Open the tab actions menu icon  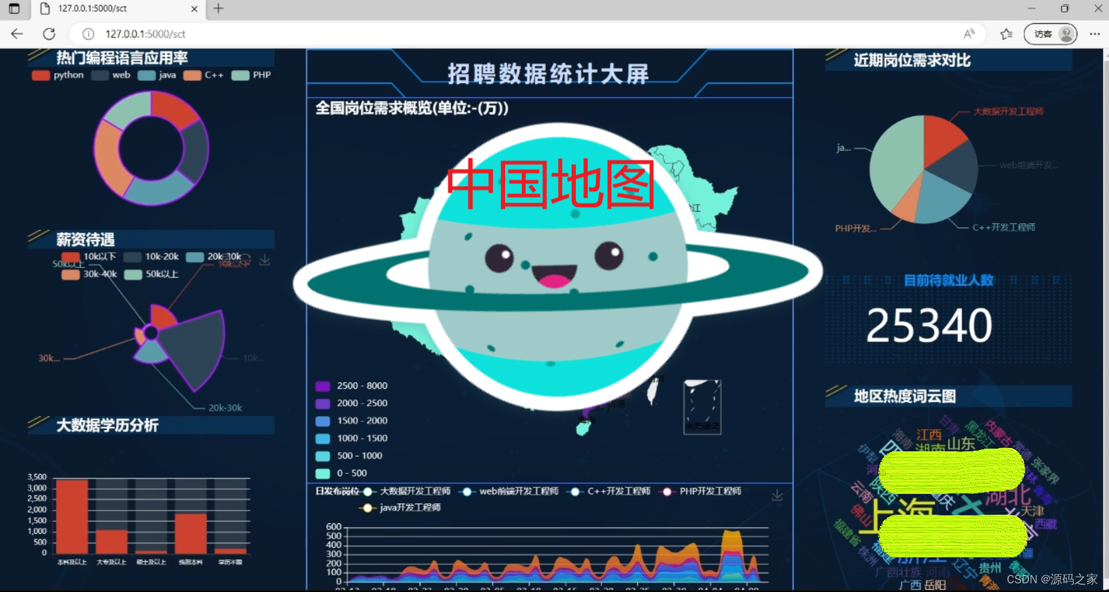point(14,9)
